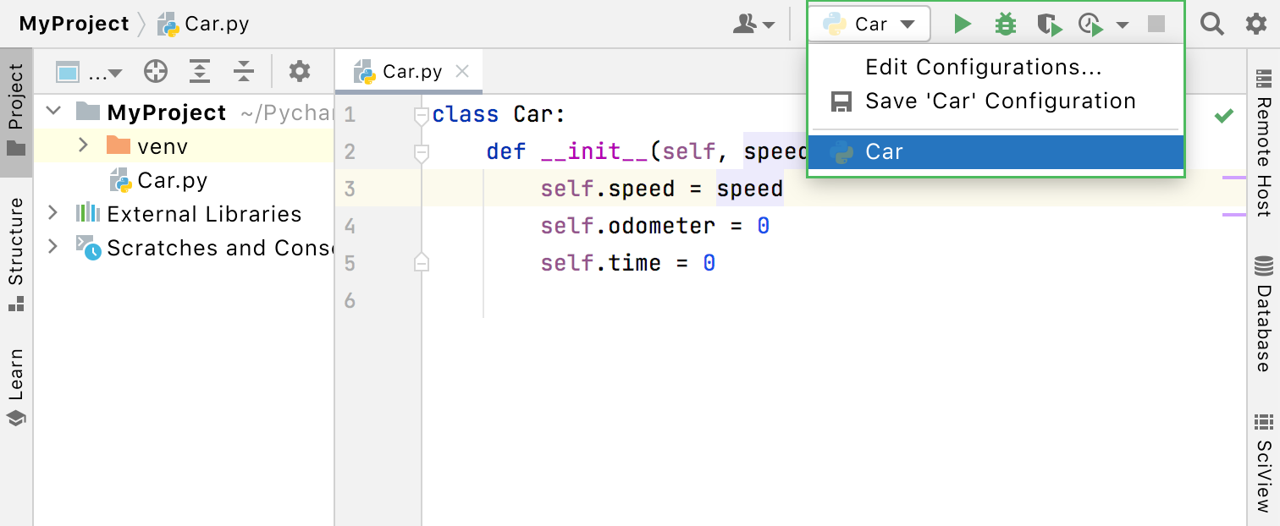The height and width of the screenshot is (526, 1280).
Task: Click the green check inspection indicator
Action: click(1223, 115)
